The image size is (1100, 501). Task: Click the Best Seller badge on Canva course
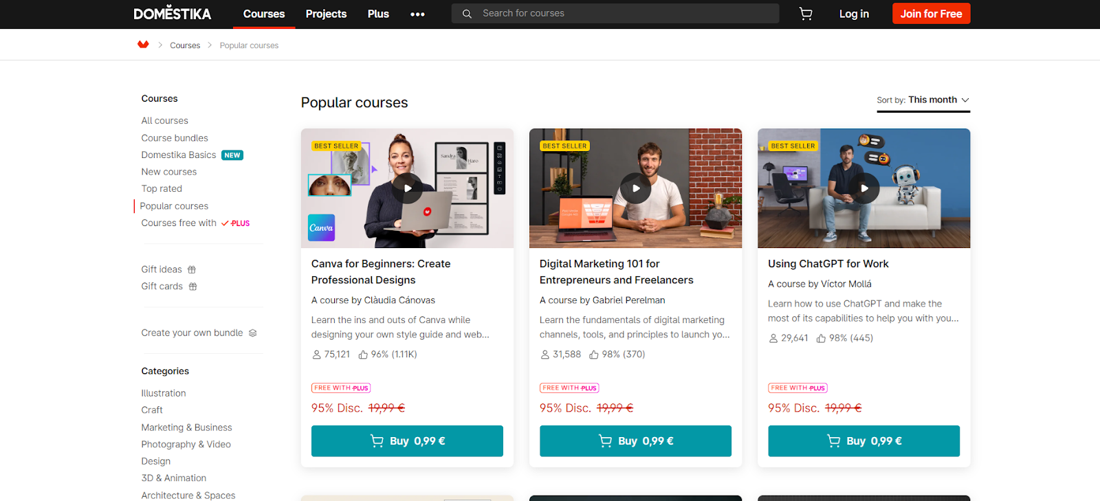(x=336, y=146)
